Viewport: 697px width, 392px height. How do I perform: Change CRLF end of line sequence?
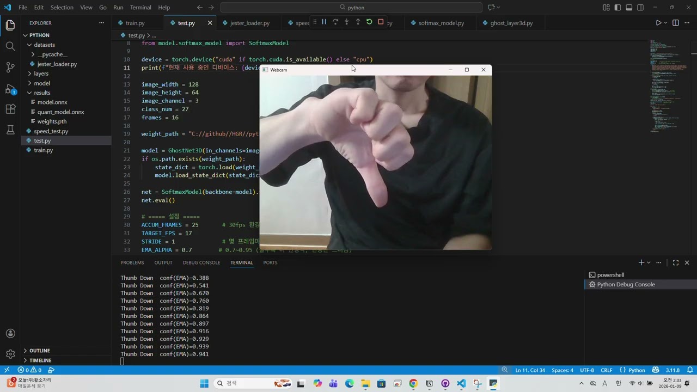[x=607, y=370]
